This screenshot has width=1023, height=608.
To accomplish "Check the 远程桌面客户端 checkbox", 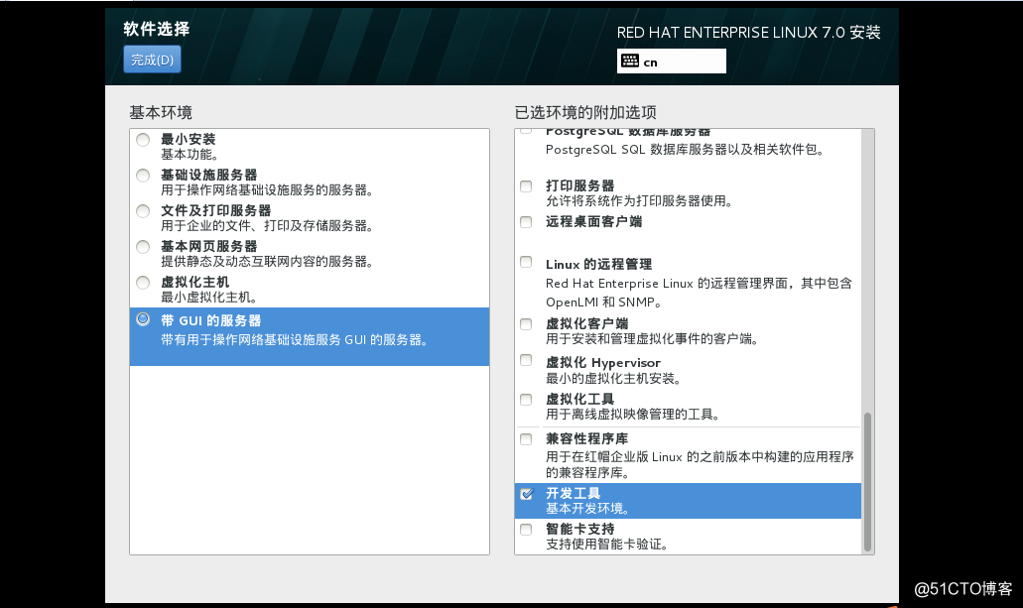I will (x=526, y=222).
